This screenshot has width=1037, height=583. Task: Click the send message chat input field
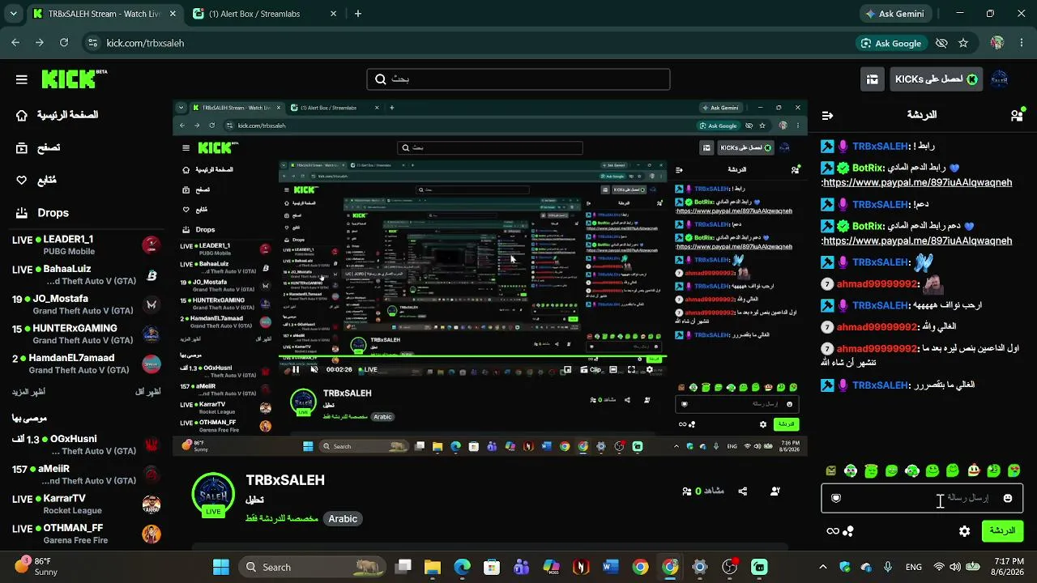(922, 498)
